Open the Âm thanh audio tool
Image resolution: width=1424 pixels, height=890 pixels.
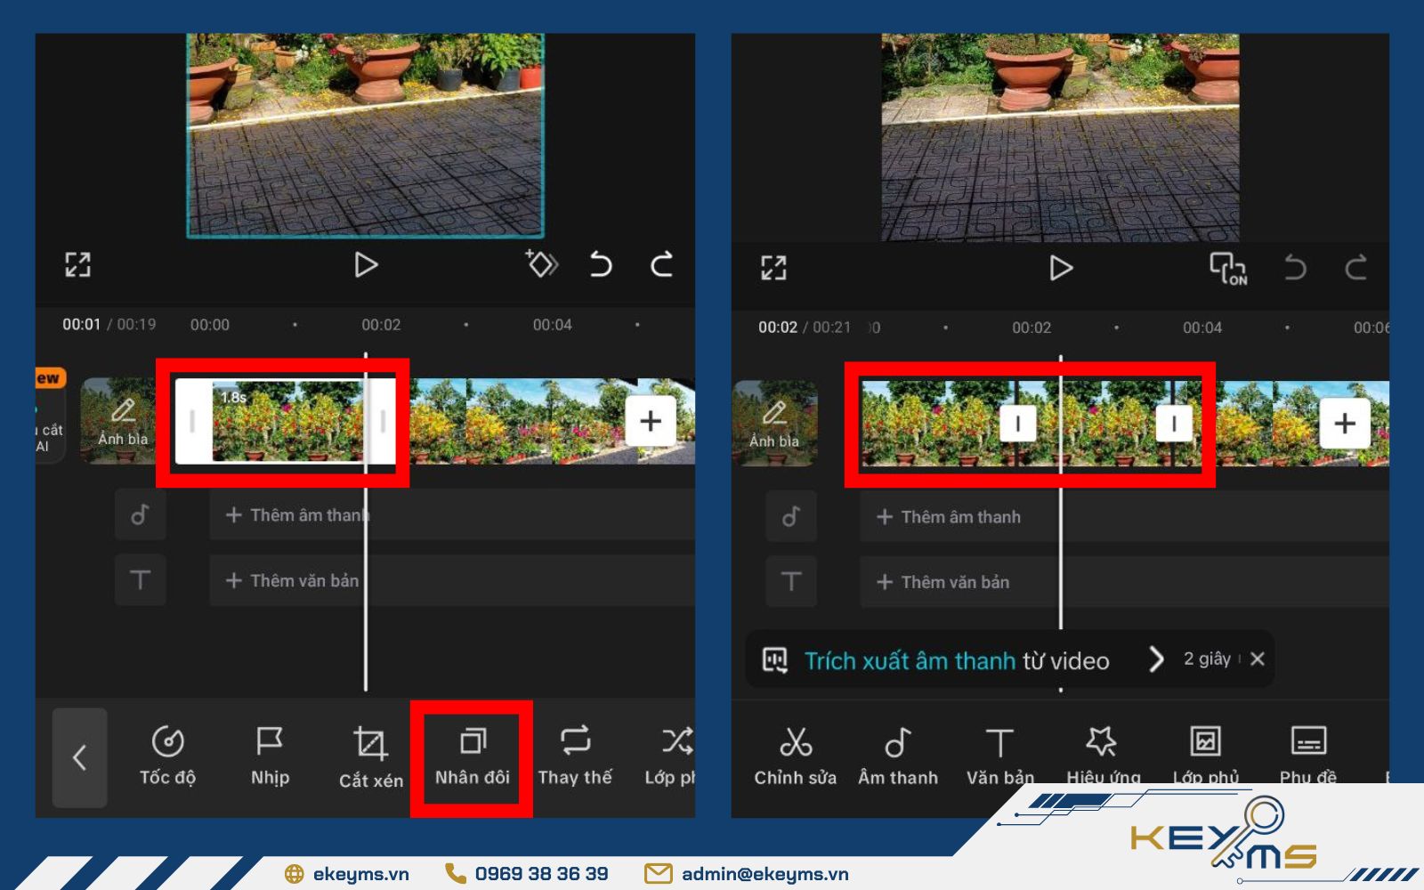click(897, 756)
